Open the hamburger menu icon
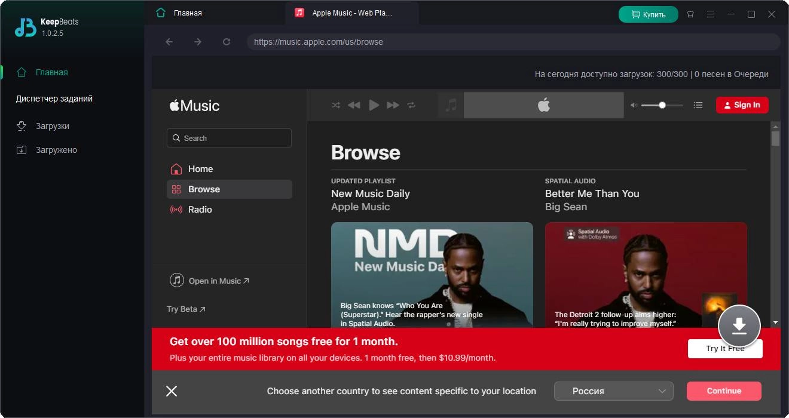789x418 pixels. click(x=711, y=14)
